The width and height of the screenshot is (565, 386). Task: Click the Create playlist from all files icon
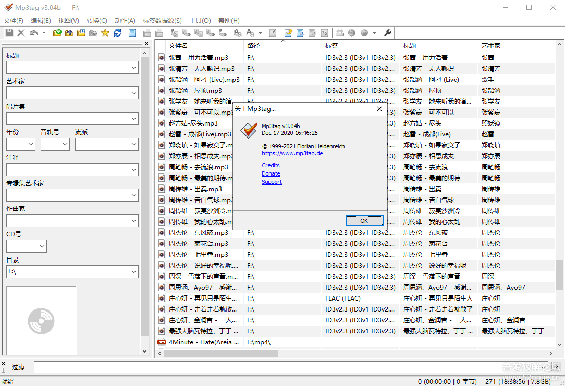click(301, 33)
